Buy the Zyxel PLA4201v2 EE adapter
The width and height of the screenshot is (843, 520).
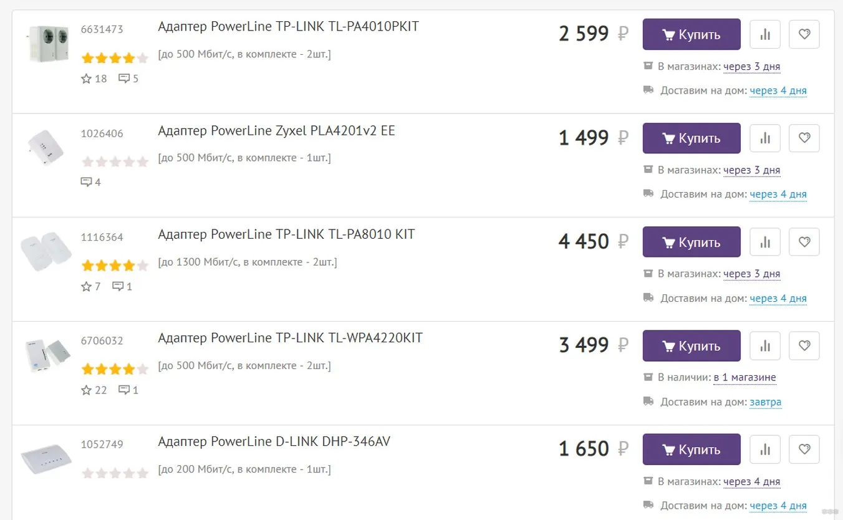691,138
